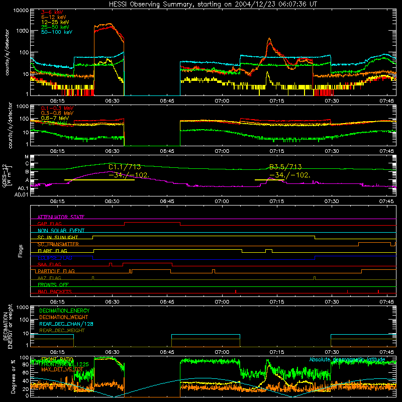Click the C1.1/713 flare annotation
The image size is (402, 402).
point(125,167)
